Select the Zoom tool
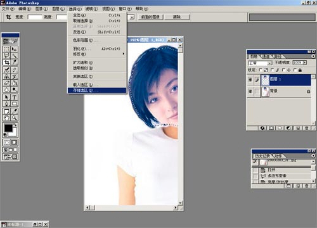The width and height of the screenshot is (317, 228). [14, 118]
